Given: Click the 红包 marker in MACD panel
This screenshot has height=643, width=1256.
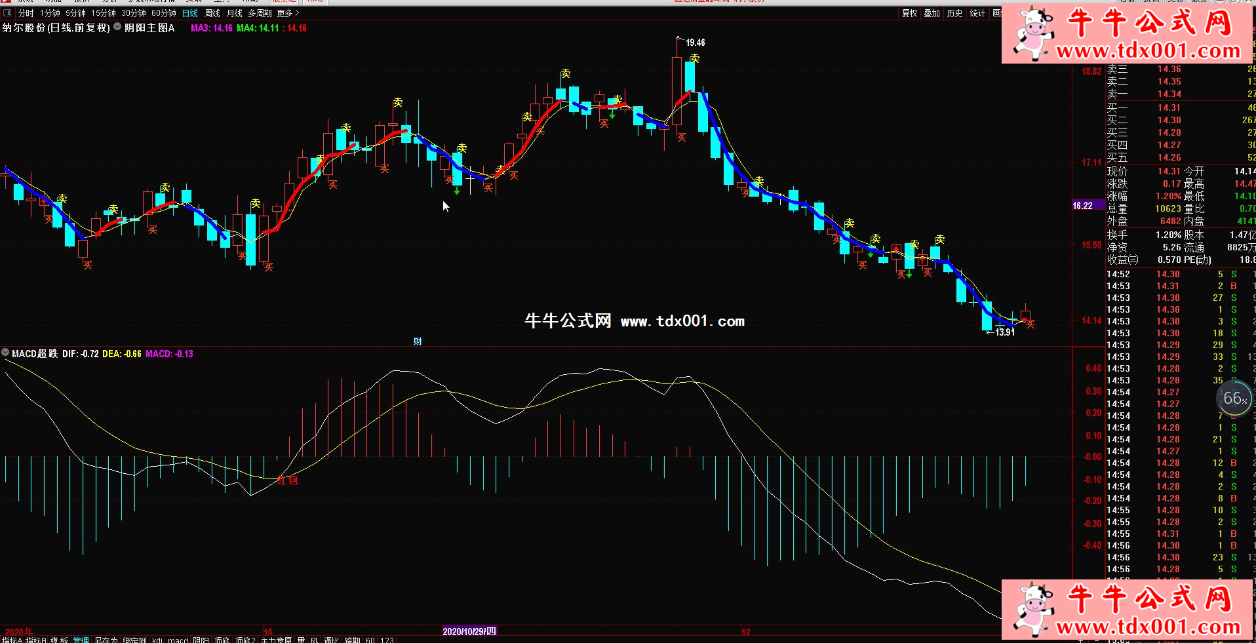Looking at the screenshot, I should [x=288, y=480].
